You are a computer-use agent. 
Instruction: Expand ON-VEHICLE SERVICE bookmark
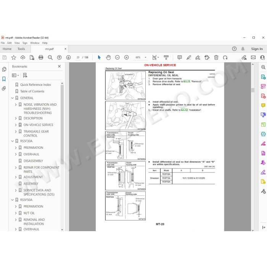(x=16, y=125)
